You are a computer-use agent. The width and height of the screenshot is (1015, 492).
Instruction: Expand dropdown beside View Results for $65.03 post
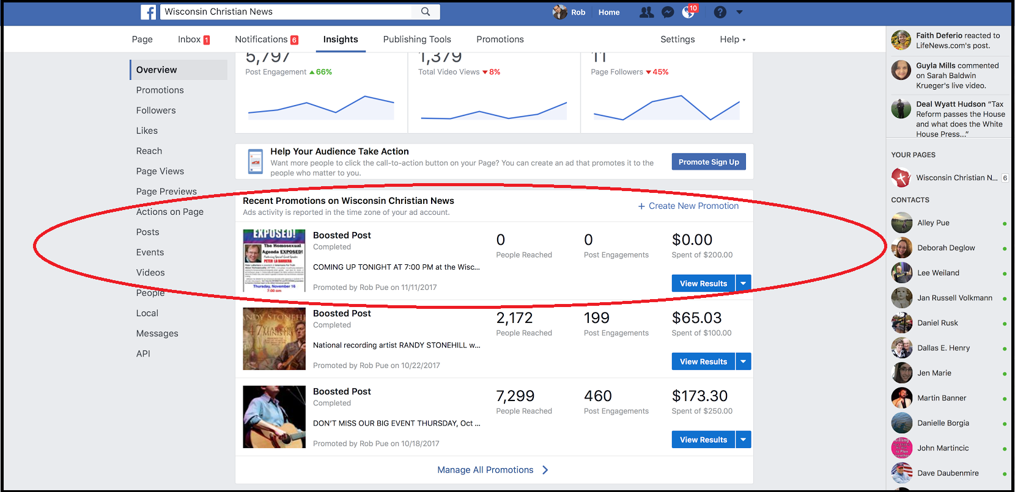(x=744, y=361)
